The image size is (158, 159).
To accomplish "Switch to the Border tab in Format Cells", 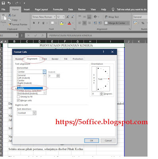I will [55, 59].
